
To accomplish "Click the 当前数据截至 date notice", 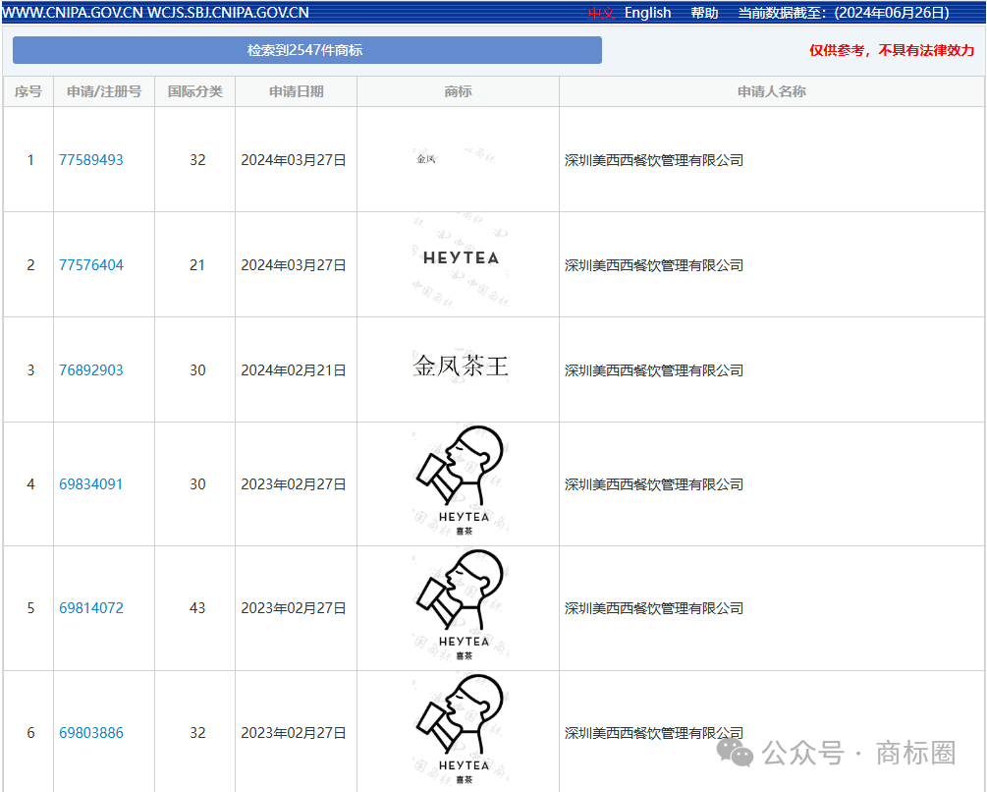I will (x=844, y=13).
